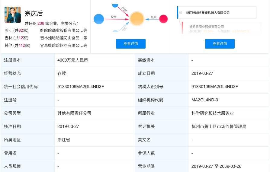Select 浙江 (共82家) region entry

click(16, 30)
